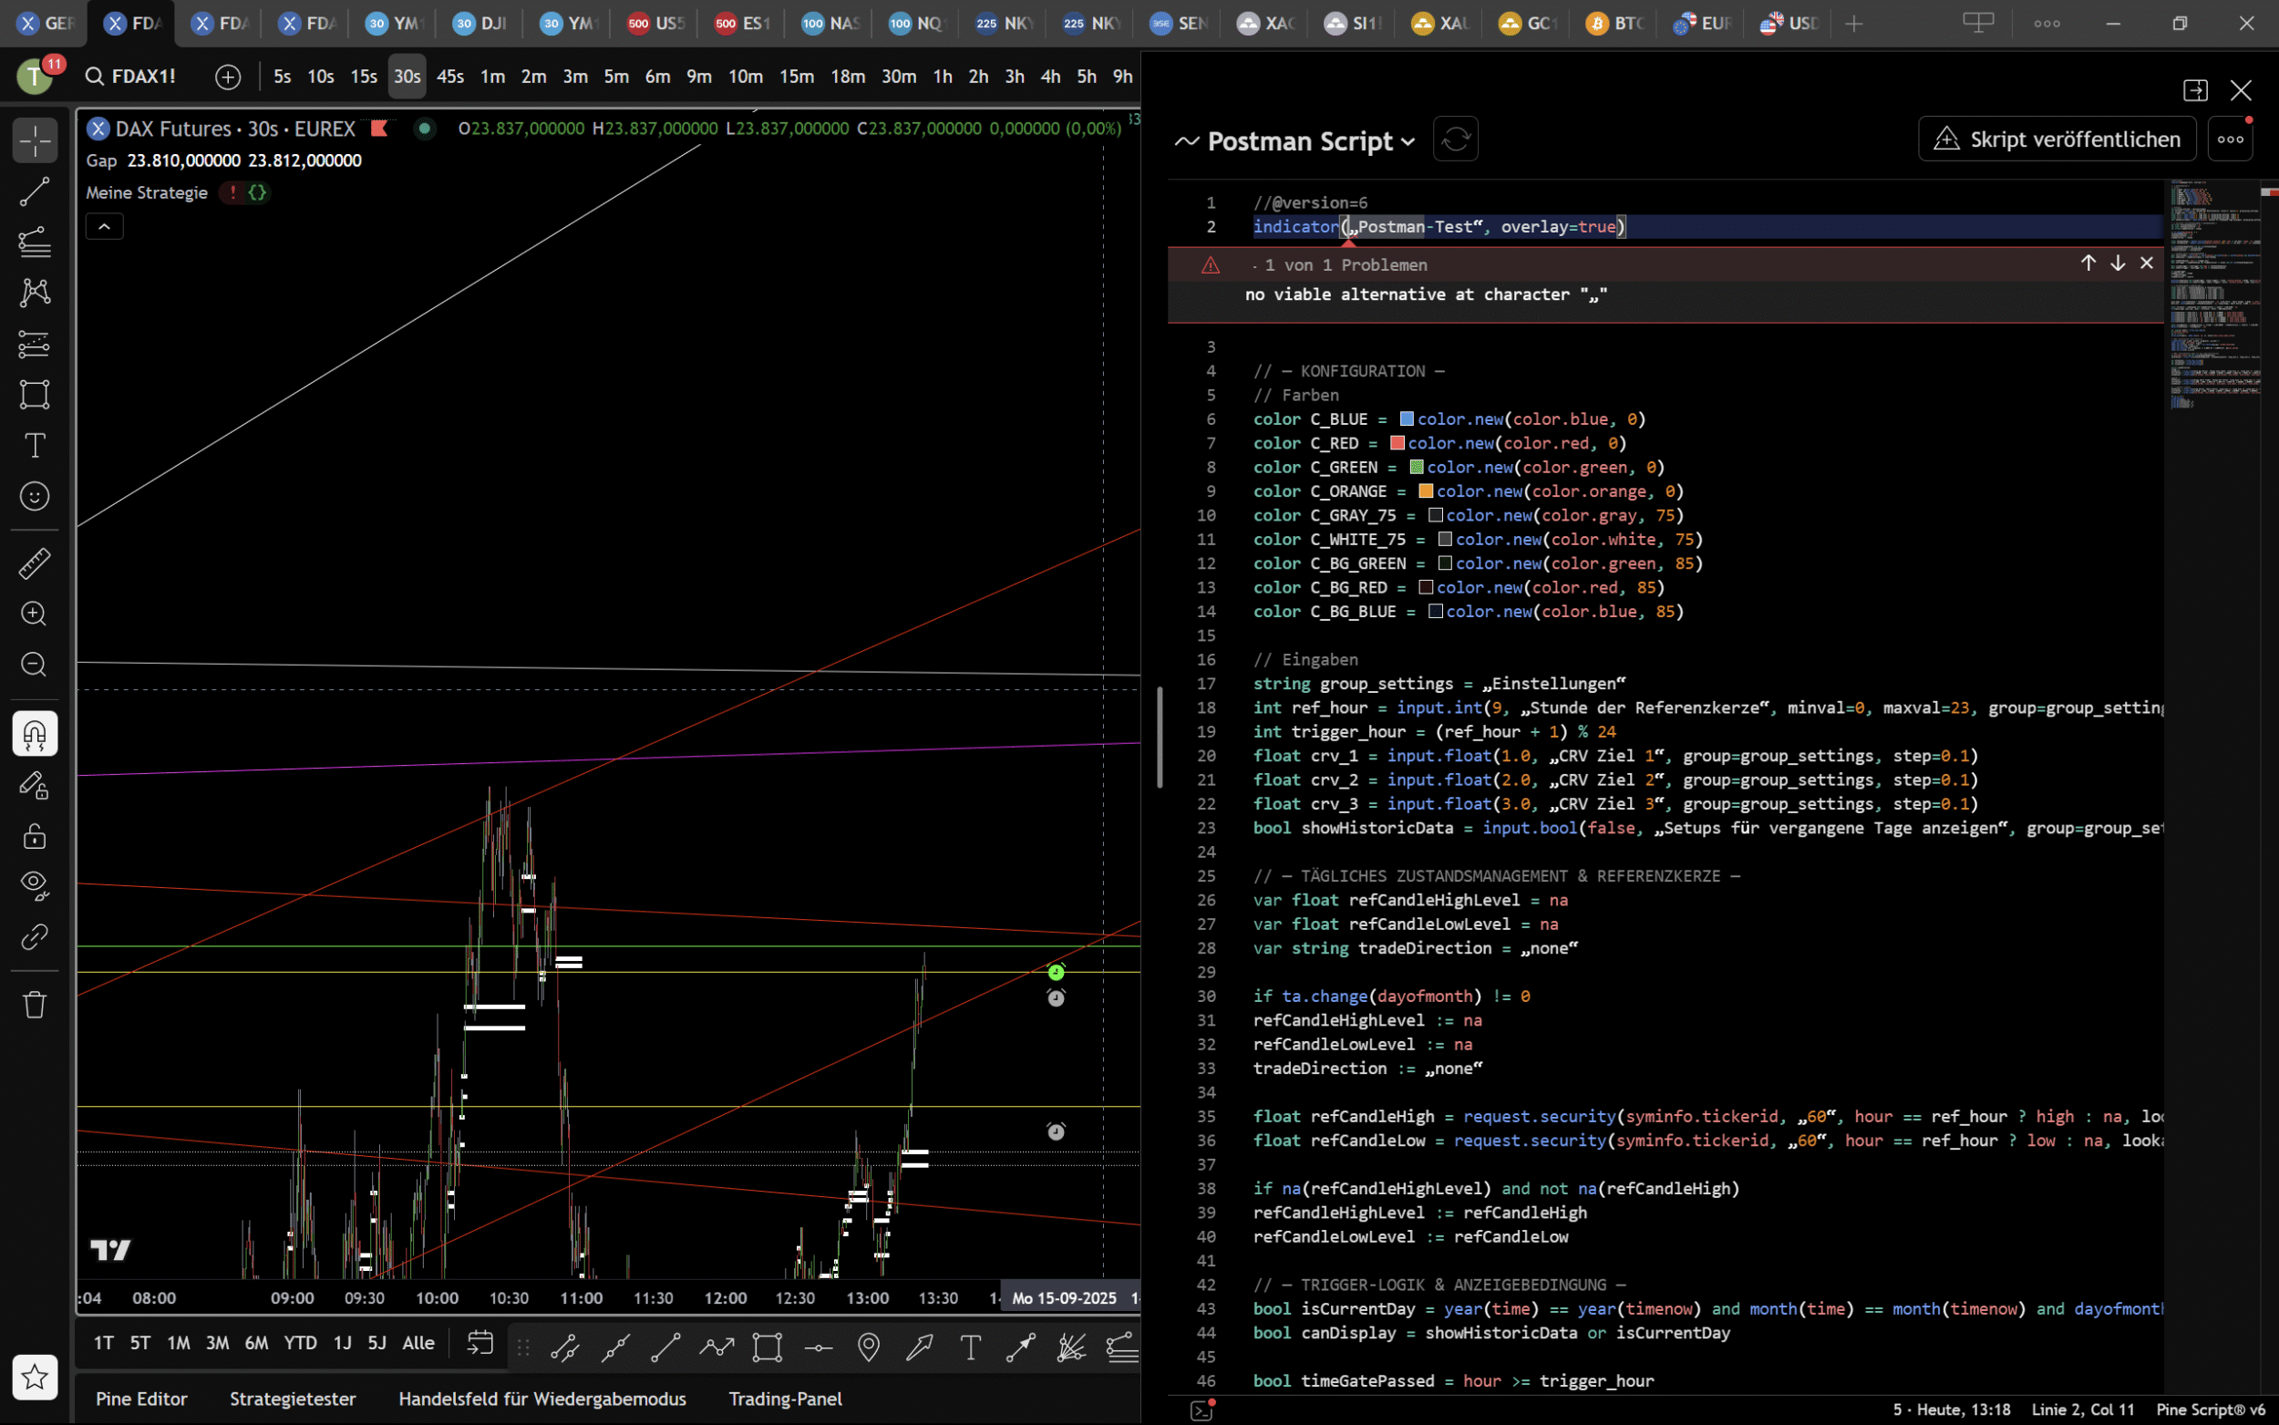This screenshot has width=2279, height=1425.
Task: Switch to the Strategietester tab
Action: pyautogui.click(x=293, y=1399)
